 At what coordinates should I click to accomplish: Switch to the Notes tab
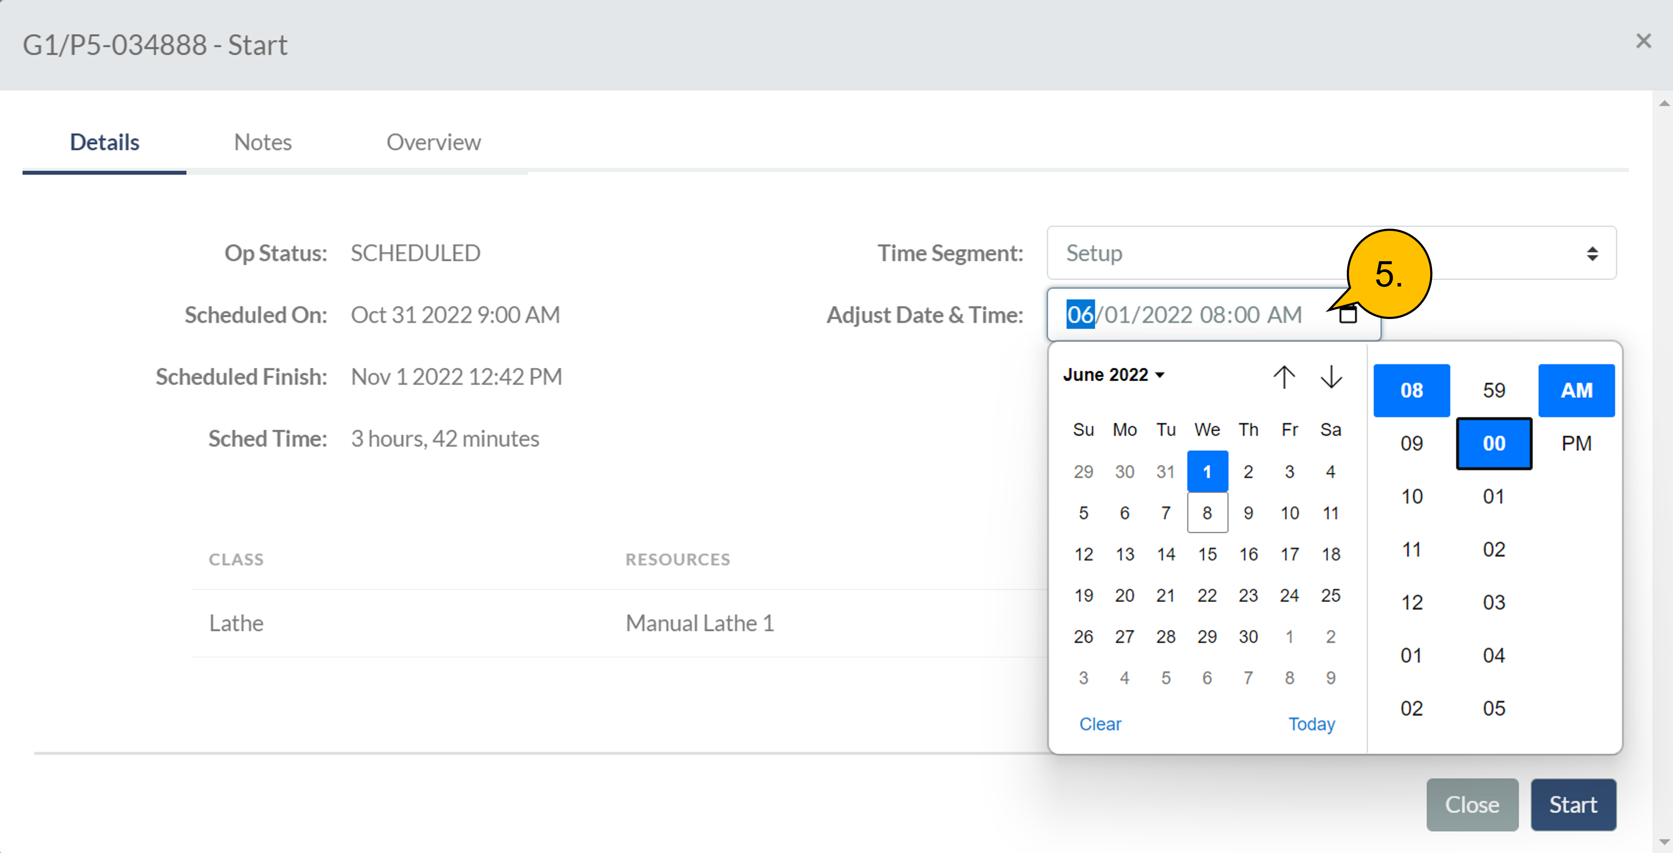[x=262, y=142]
